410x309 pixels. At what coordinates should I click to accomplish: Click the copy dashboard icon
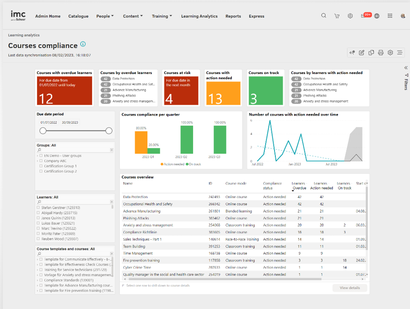point(371,52)
